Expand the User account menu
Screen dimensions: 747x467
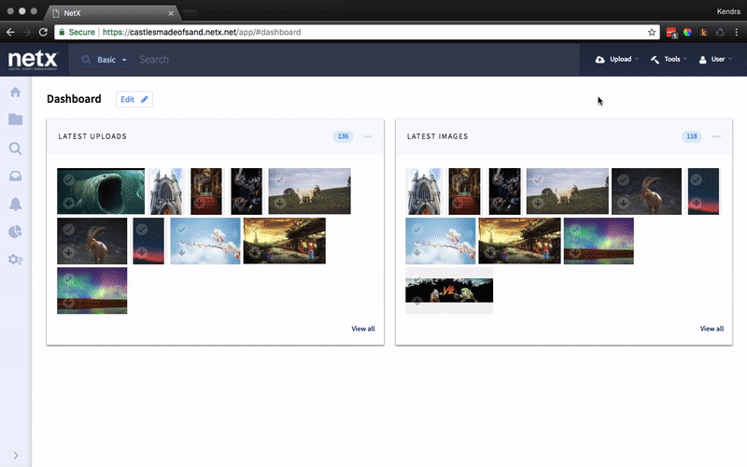[x=715, y=60]
